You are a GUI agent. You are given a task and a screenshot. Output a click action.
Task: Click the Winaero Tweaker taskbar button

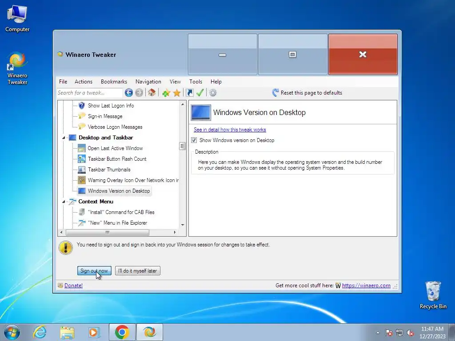pyautogui.click(x=149, y=332)
